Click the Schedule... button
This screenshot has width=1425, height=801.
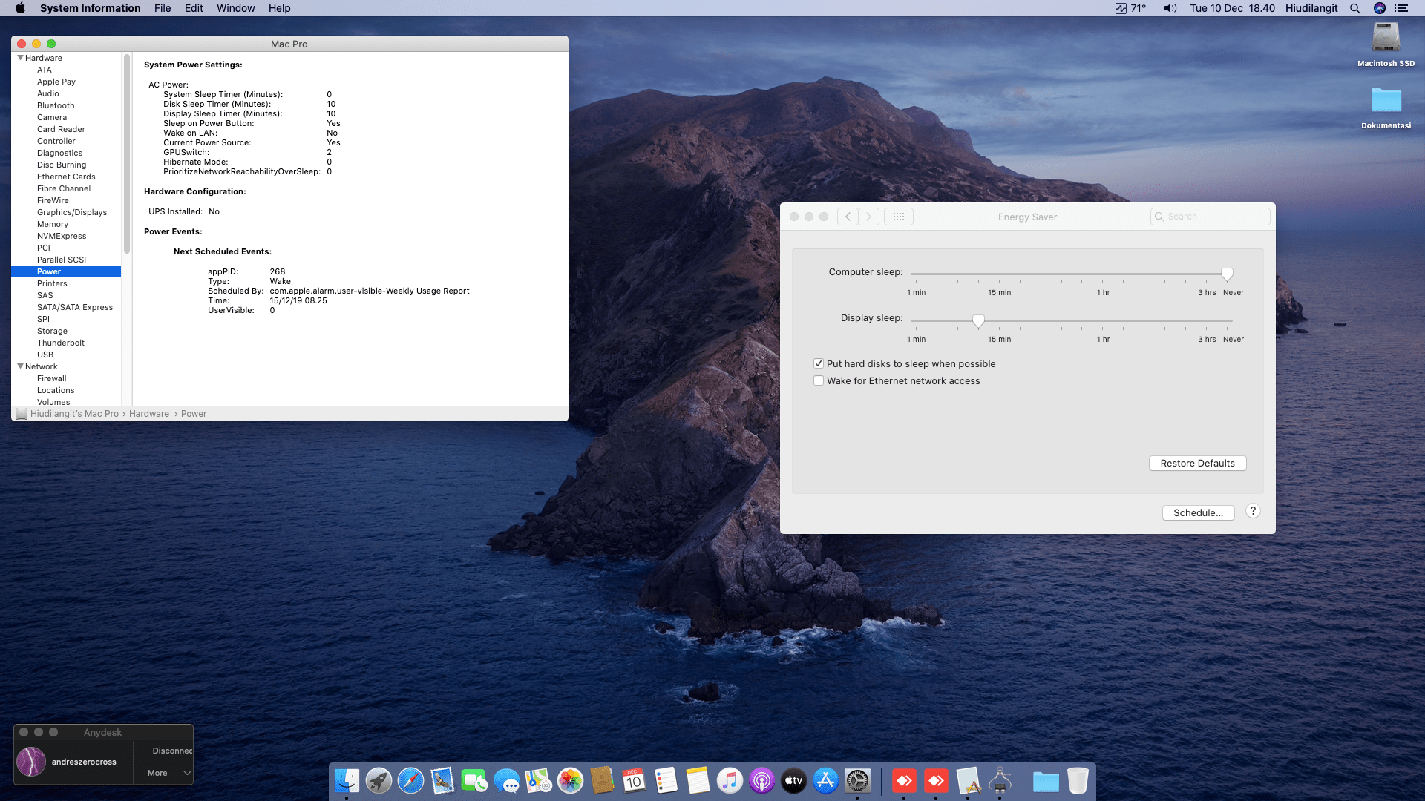1198,512
